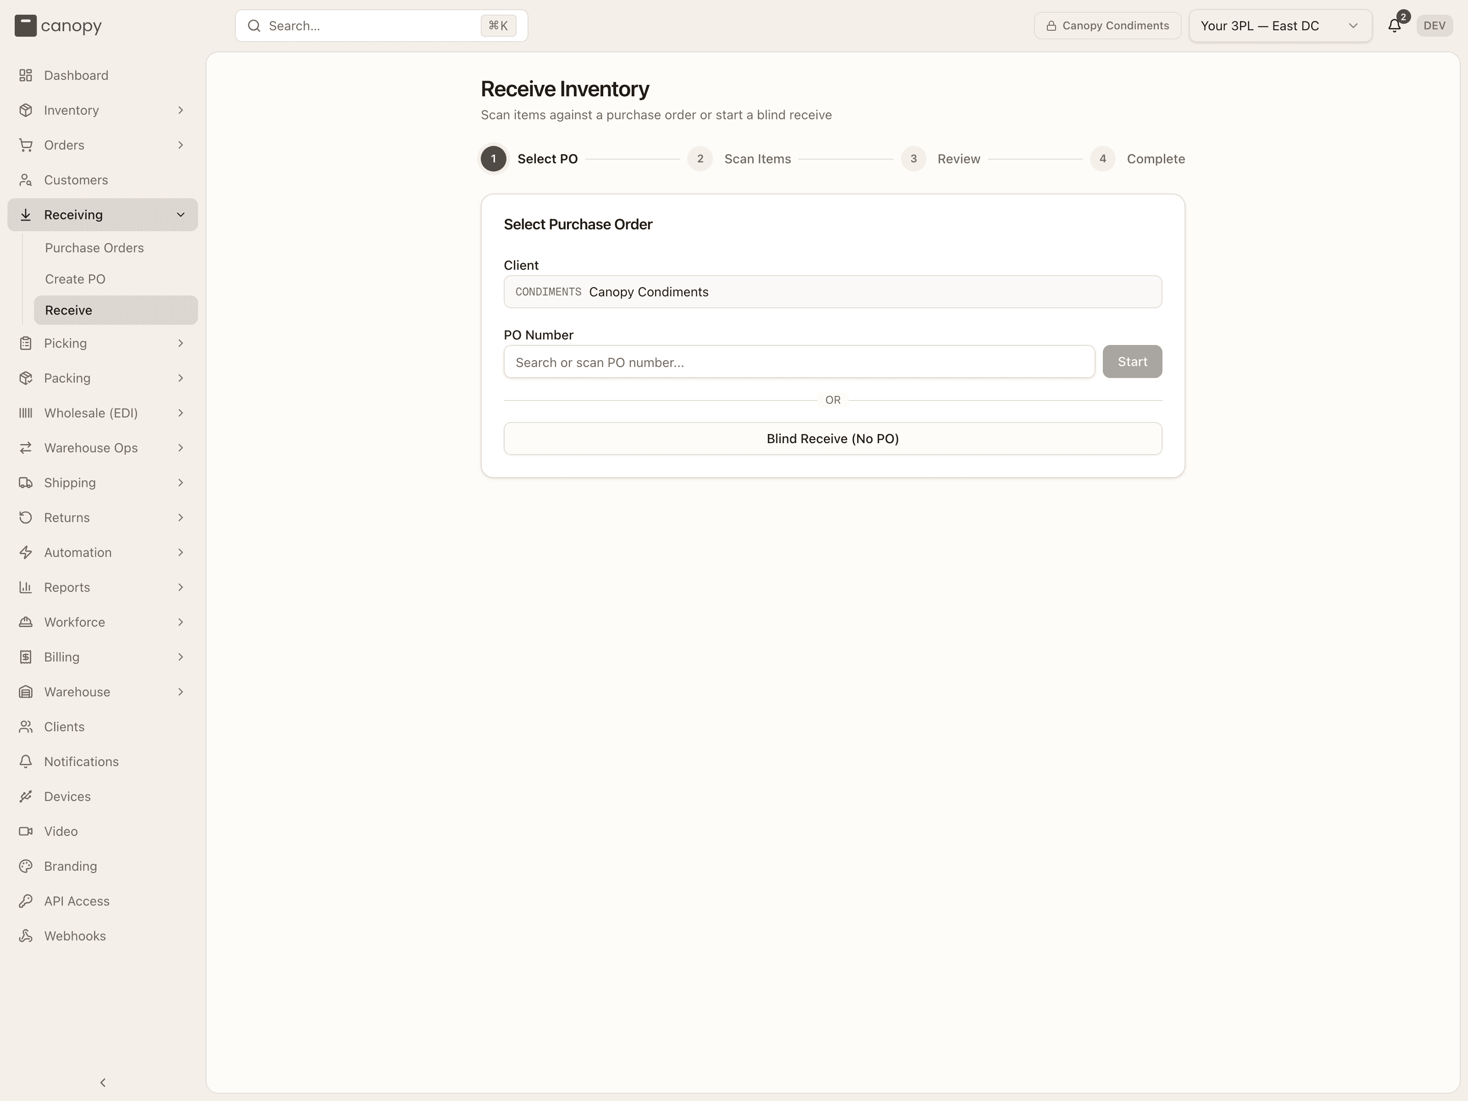Viewport: 1468px width, 1101px height.
Task: Click the Billing receipt icon
Action: (25, 657)
